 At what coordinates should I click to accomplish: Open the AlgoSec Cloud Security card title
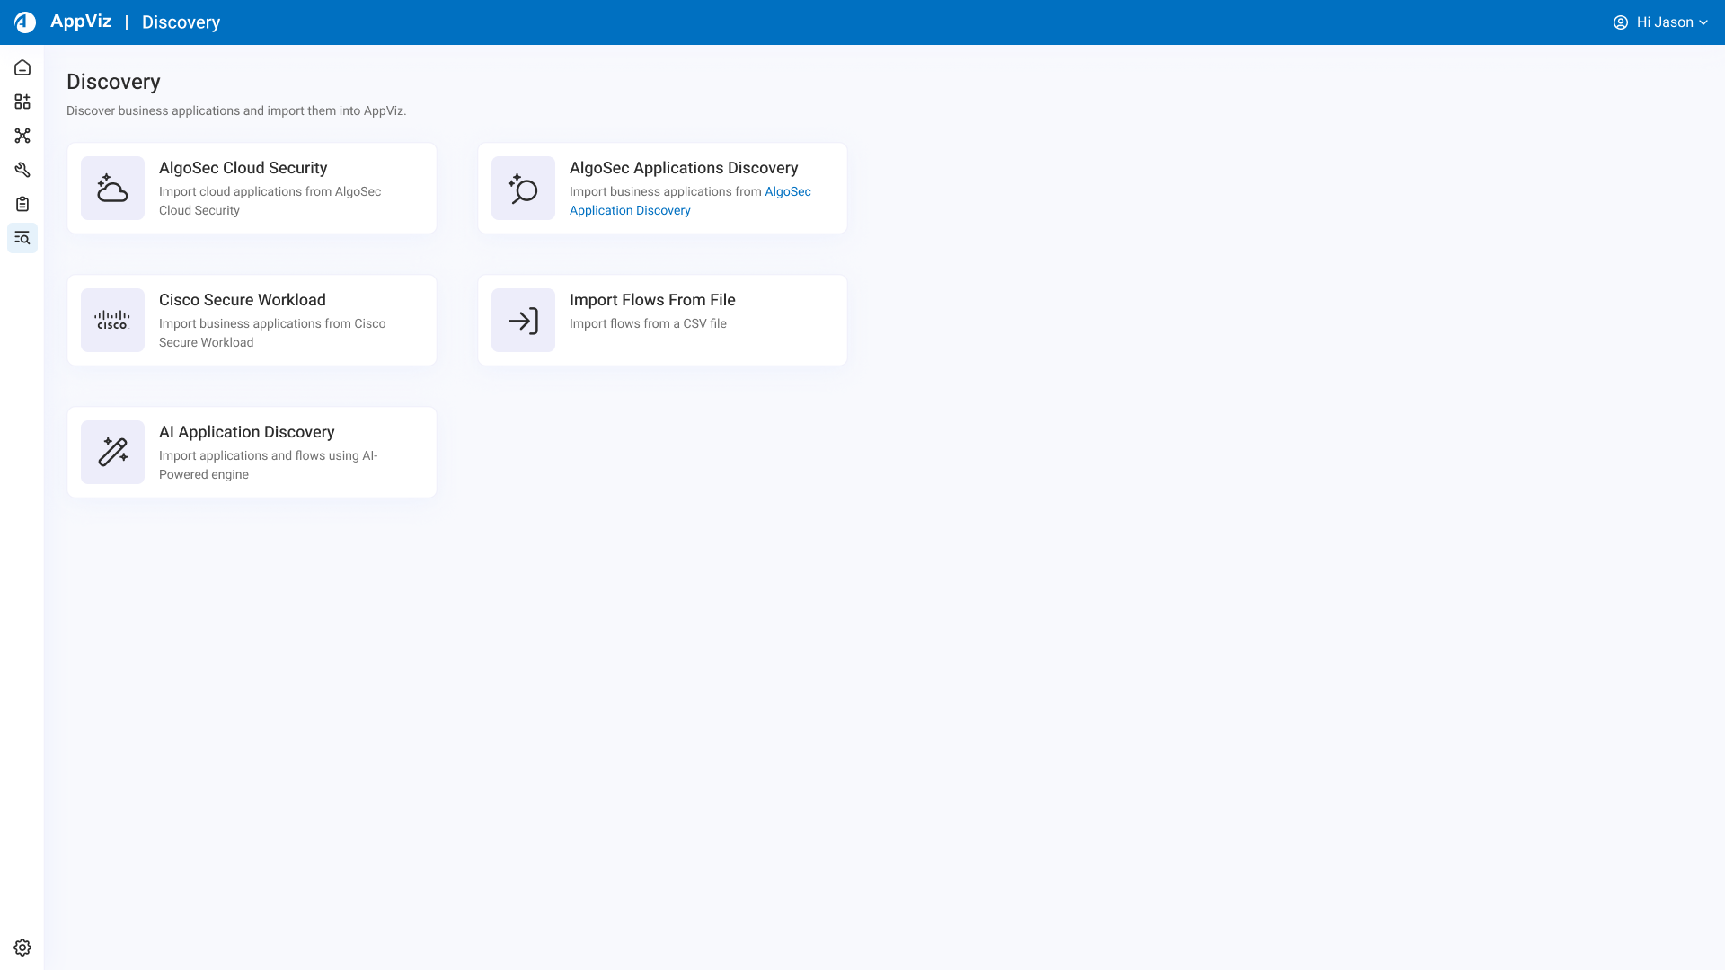point(243,168)
